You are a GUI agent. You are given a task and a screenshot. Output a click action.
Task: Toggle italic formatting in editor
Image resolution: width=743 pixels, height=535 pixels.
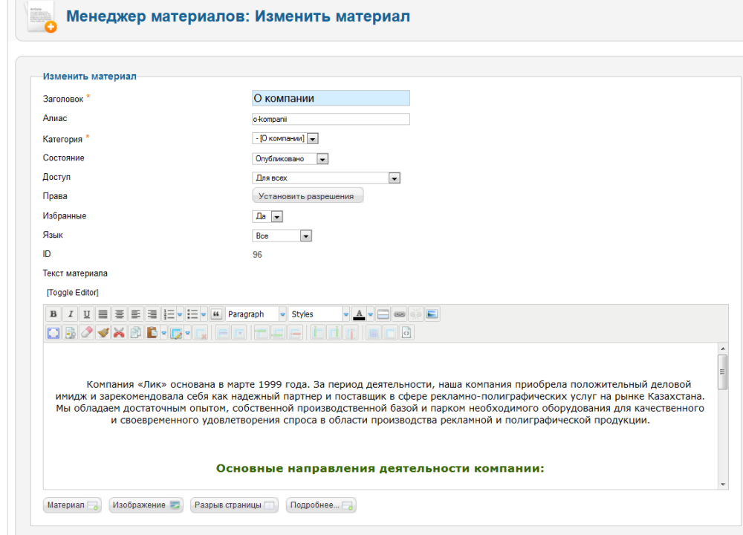70,314
